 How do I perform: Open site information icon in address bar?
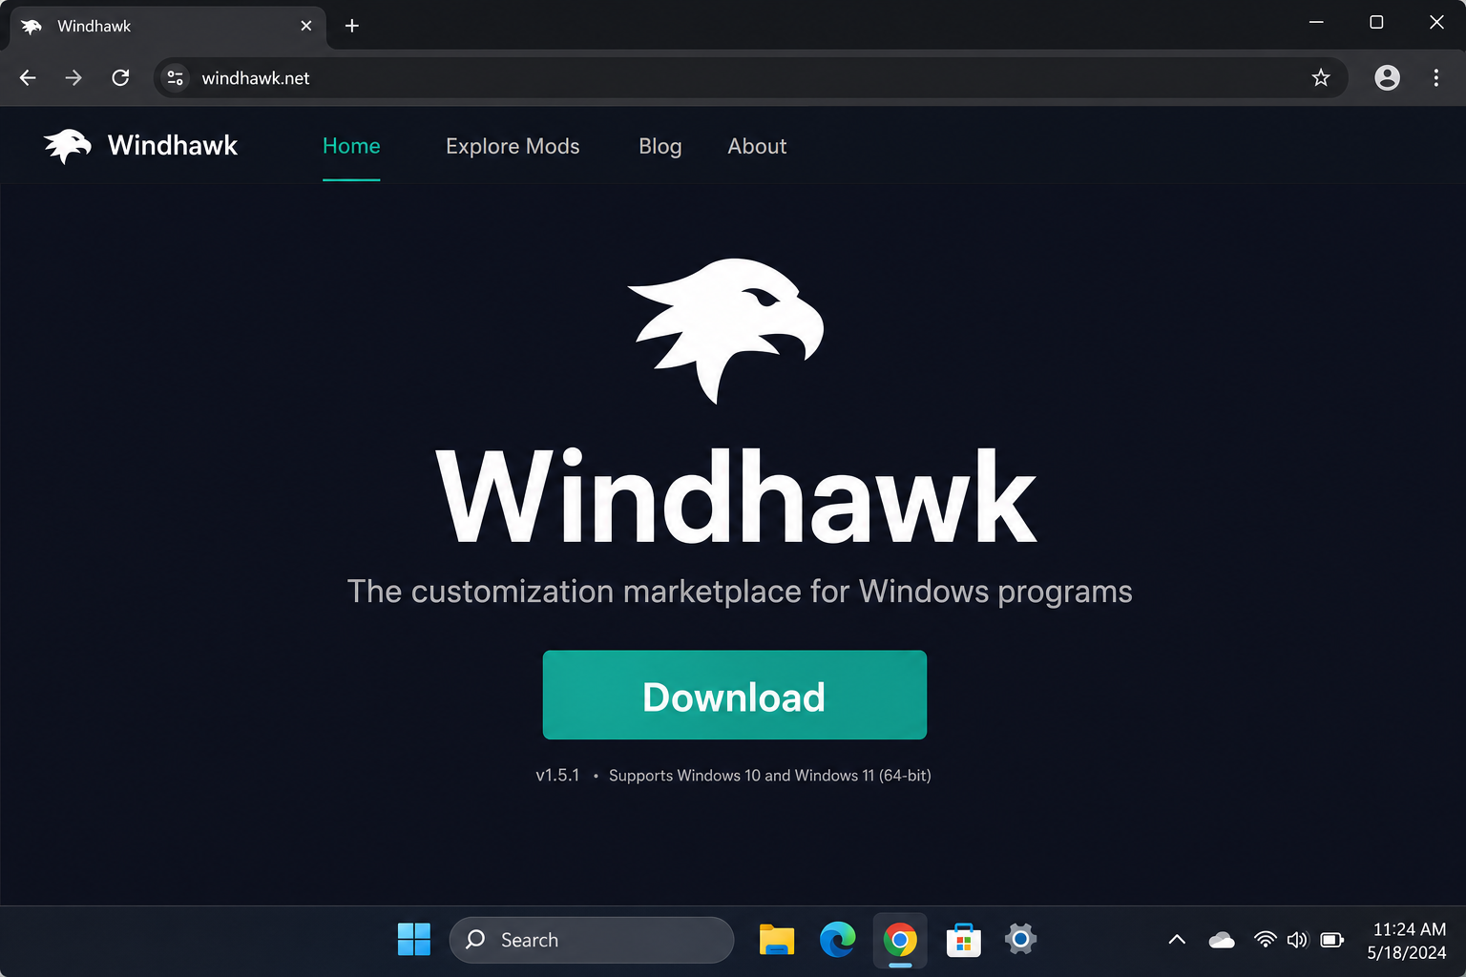point(176,77)
